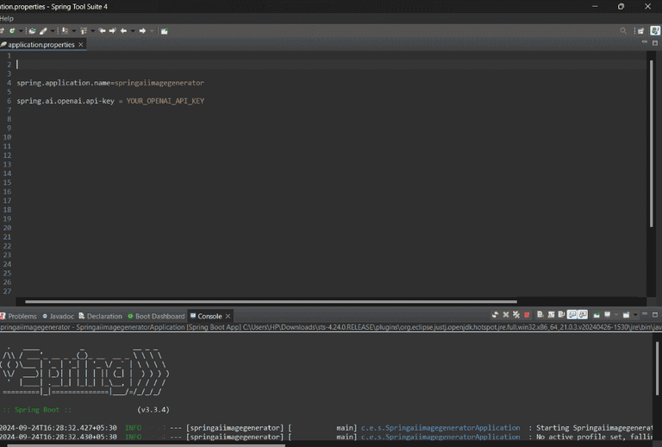Screen dimensions: 662x447
Task: Close the application.properties editor tab
Action: 81,45
